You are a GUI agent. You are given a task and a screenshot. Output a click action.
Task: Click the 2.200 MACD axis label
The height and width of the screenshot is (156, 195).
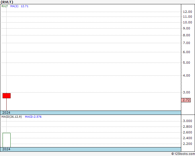188,144
